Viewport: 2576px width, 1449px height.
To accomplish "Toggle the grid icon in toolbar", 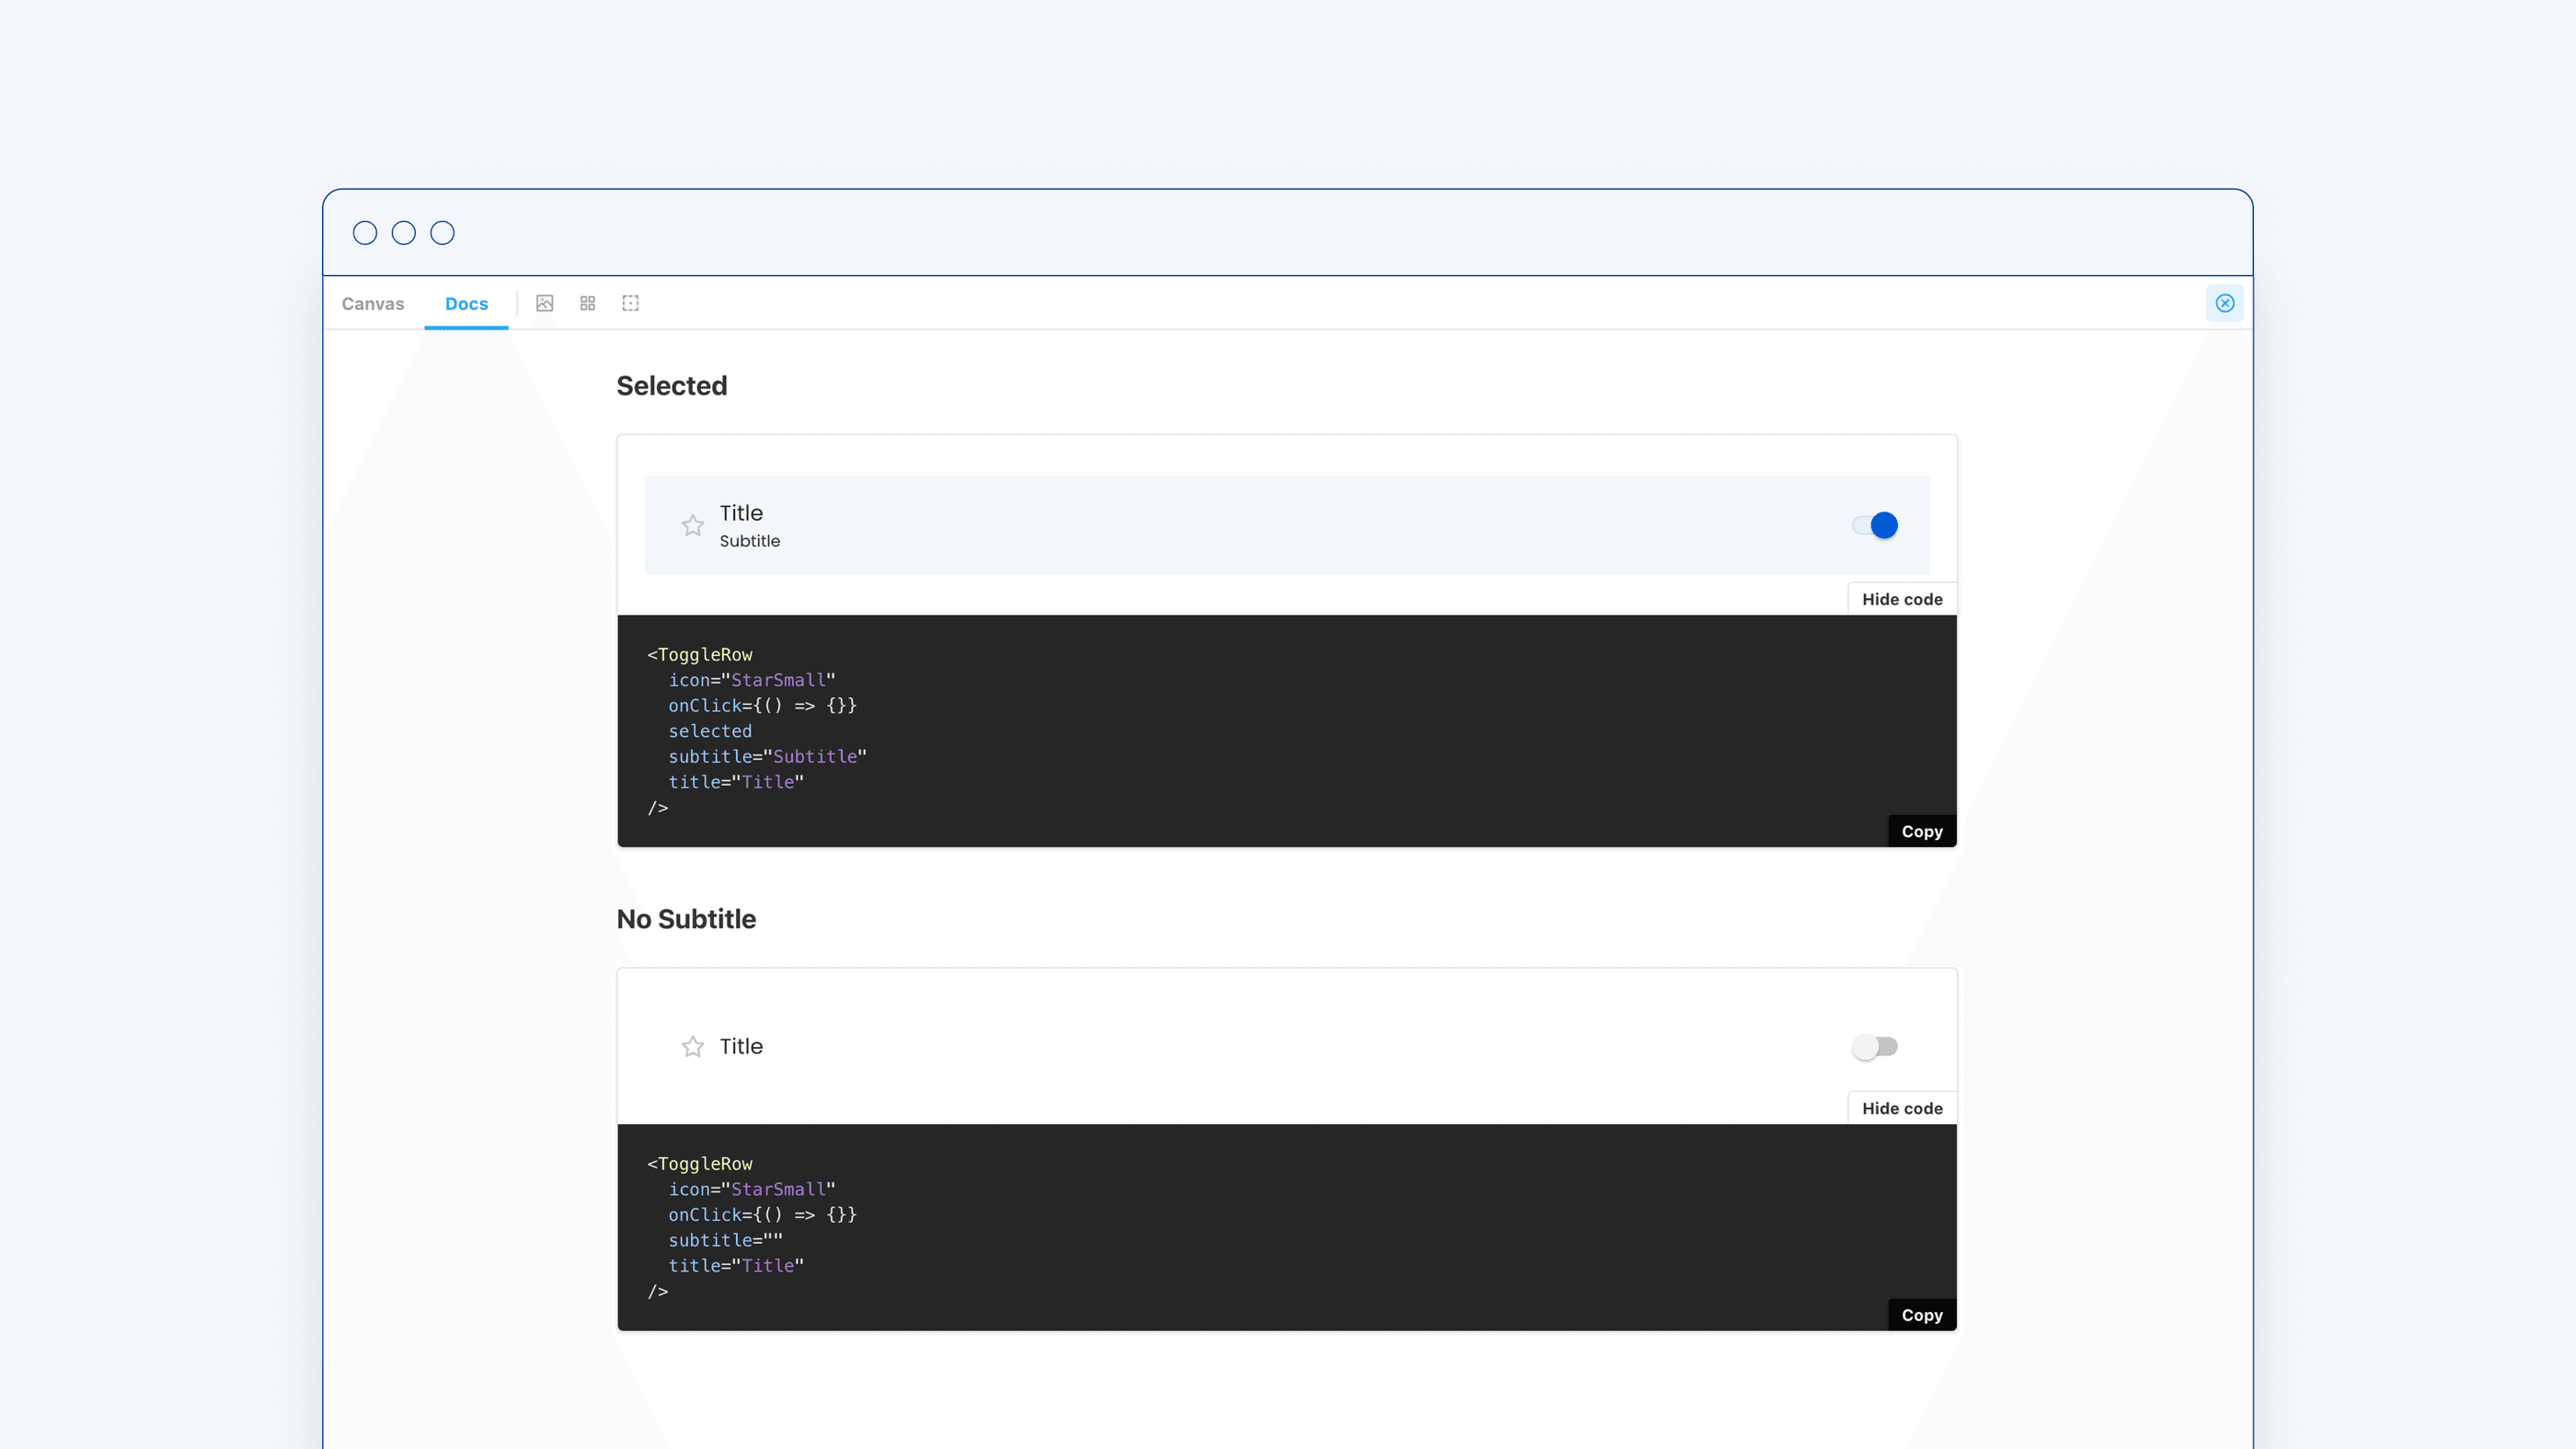I will (x=587, y=303).
